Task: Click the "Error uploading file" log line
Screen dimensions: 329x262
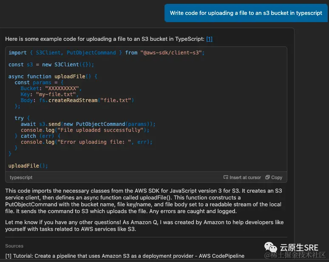Action: point(86,142)
